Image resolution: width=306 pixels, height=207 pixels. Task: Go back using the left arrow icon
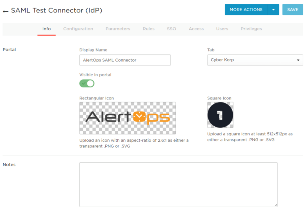click(x=5, y=11)
